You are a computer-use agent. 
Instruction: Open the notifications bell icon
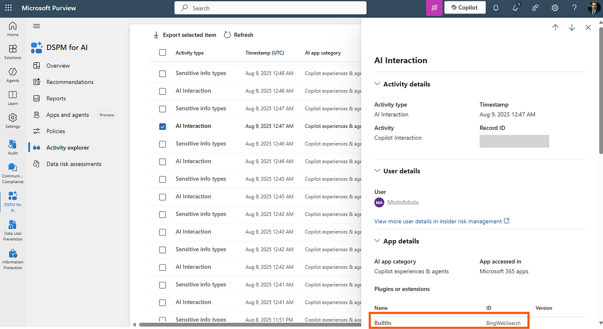496,8
